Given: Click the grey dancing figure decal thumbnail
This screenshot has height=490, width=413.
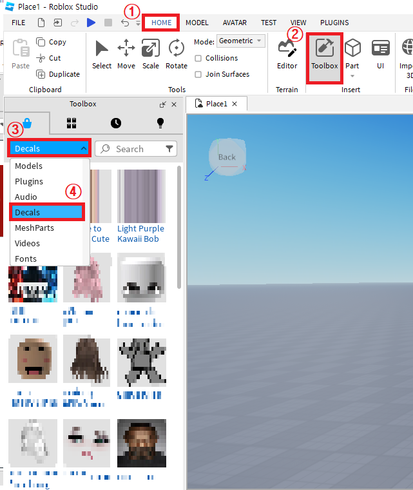Looking at the screenshot, I should pos(142,362).
